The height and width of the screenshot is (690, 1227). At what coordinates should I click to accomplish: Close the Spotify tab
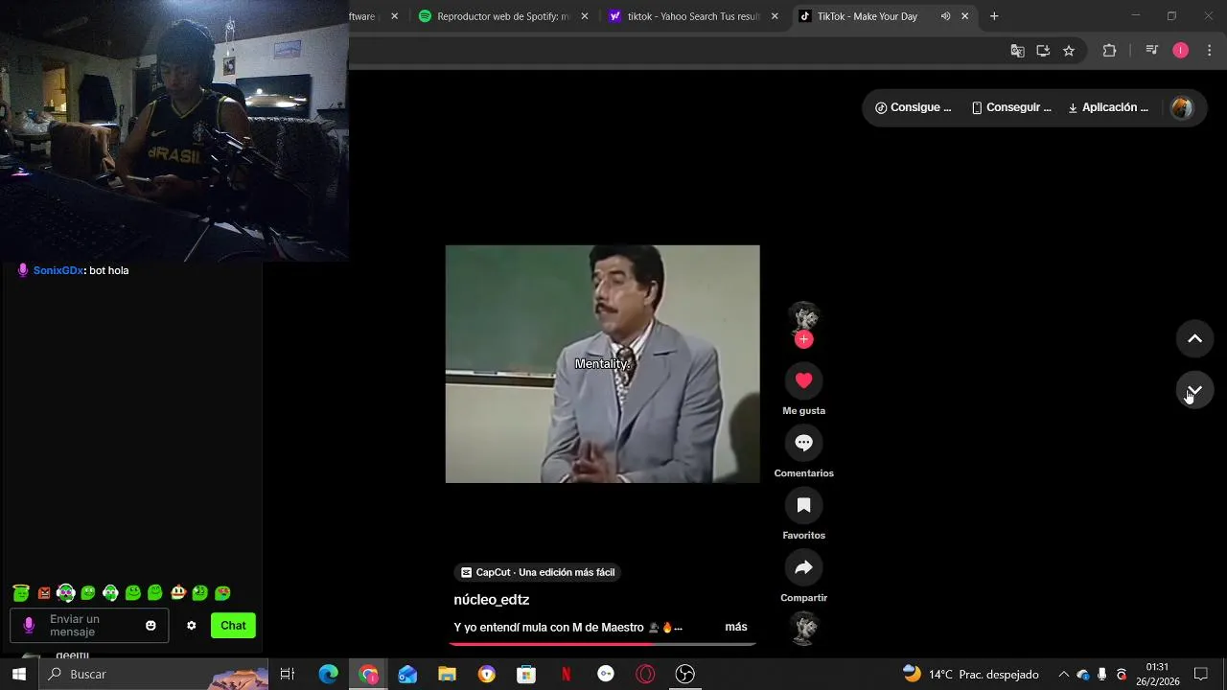585,16
